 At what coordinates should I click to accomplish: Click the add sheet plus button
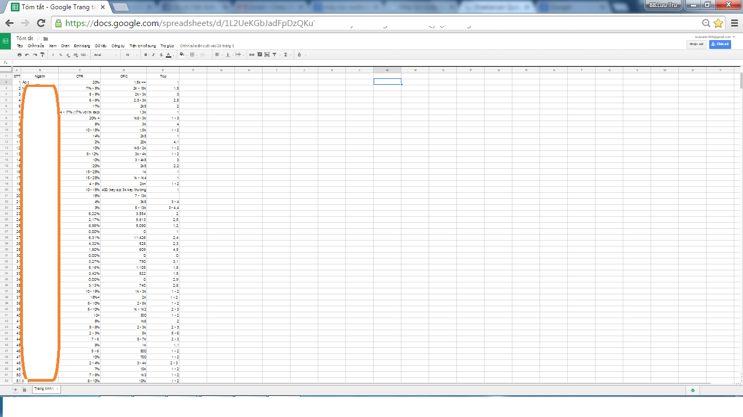pyautogui.click(x=15, y=389)
